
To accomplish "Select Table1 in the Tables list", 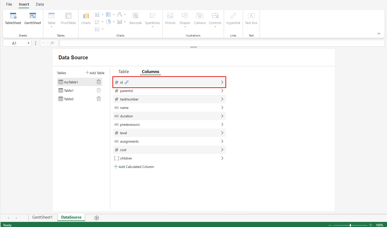I will point(79,90).
